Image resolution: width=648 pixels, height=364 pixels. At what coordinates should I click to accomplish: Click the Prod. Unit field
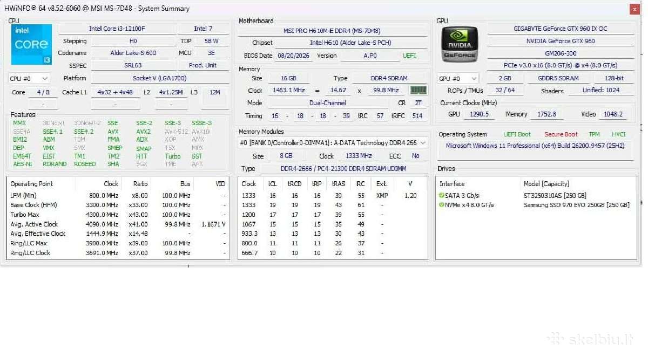[x=203, y=66]
